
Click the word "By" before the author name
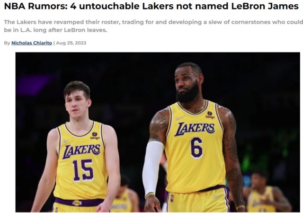pos(7,43)
